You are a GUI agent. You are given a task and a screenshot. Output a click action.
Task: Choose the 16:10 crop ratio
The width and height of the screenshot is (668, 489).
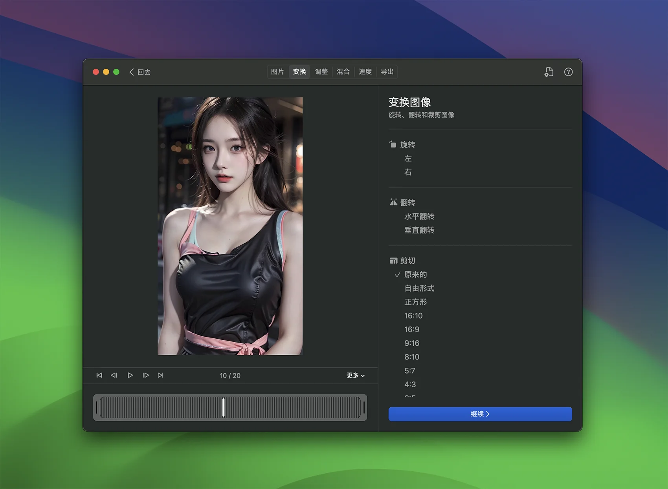[x=413, y=316]
